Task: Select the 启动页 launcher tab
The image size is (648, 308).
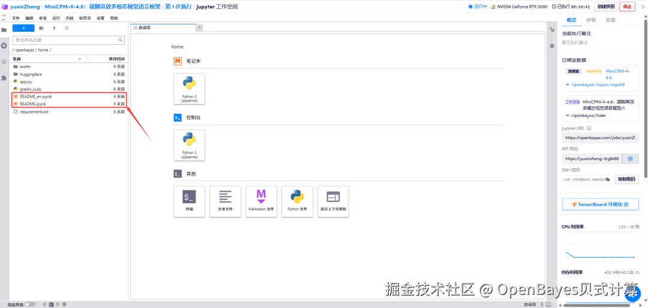Action: pyautogui.click(x=163, y=27)
